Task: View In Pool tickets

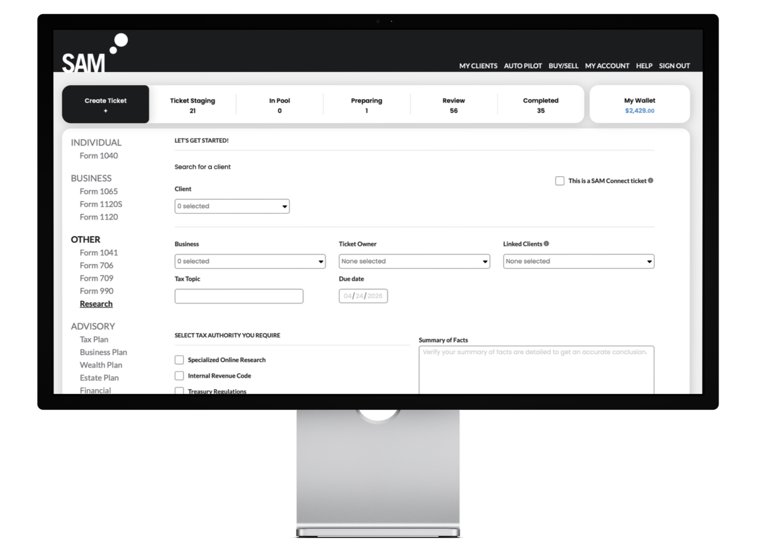Action: (x=280, y=105)
